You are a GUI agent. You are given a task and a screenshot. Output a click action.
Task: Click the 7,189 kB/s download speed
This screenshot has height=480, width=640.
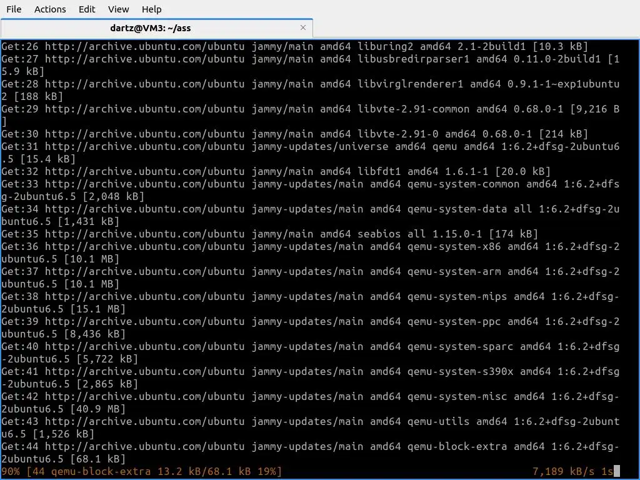563,471
